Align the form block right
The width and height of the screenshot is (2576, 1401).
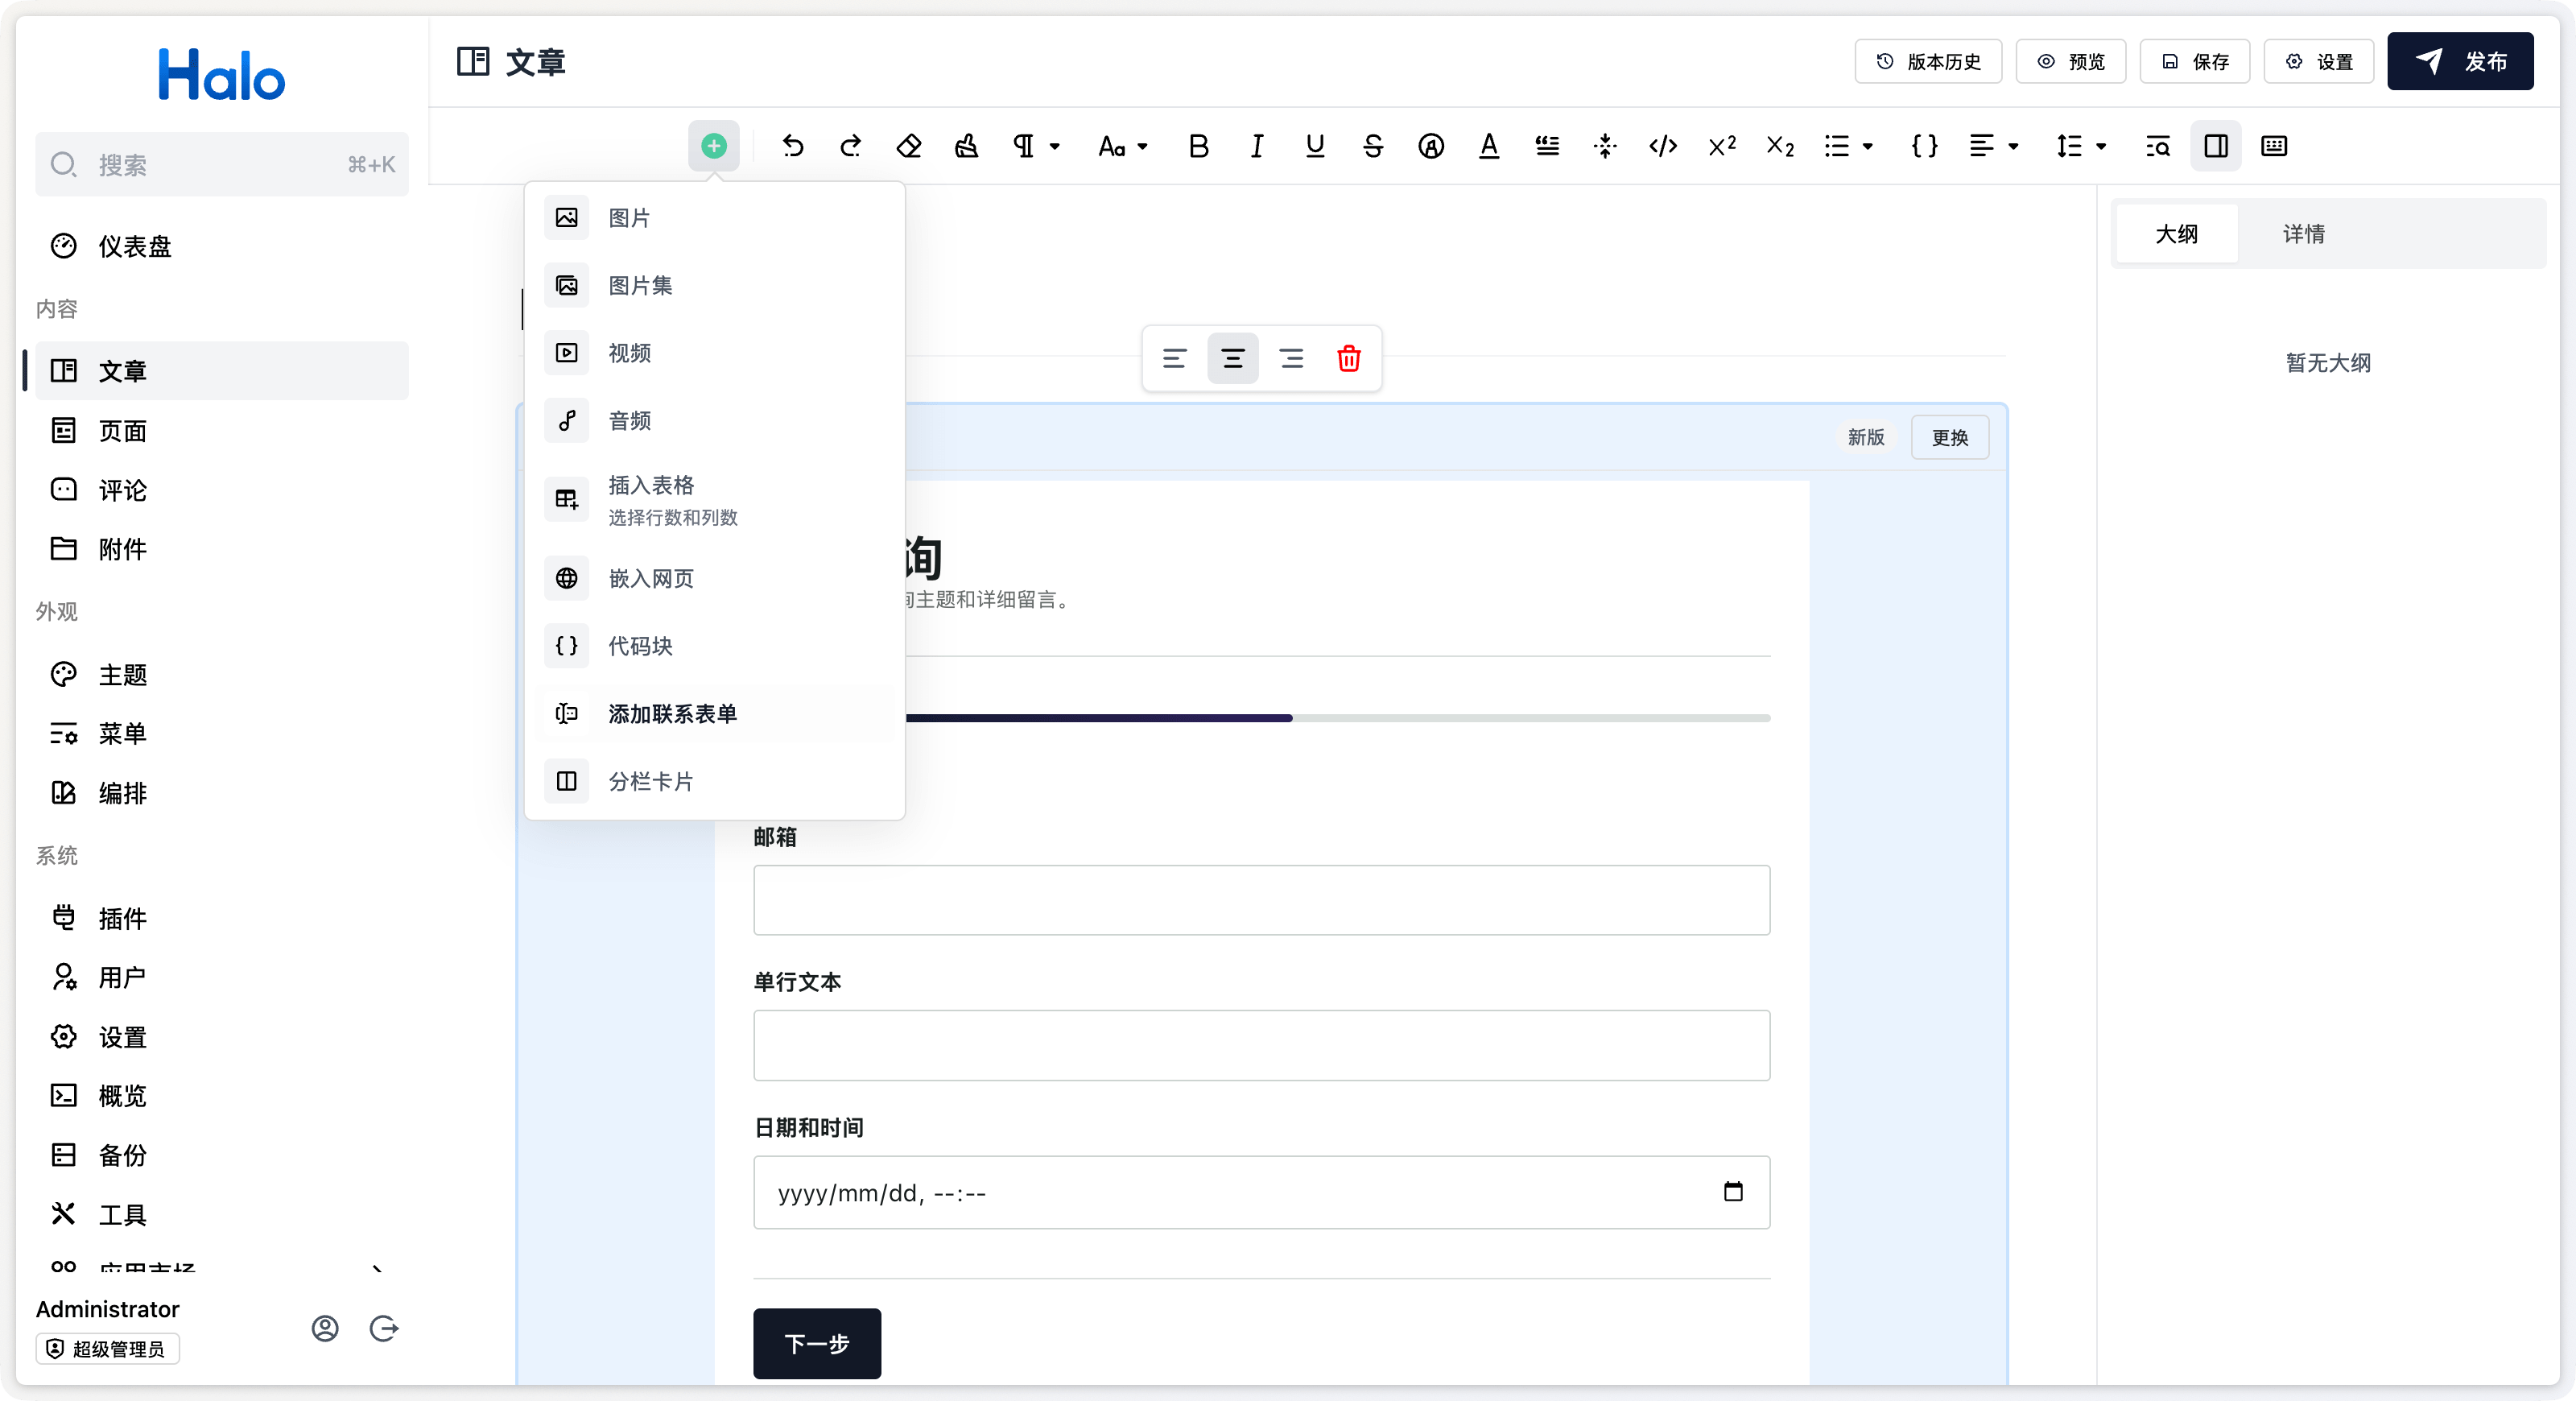point(1291,358)
